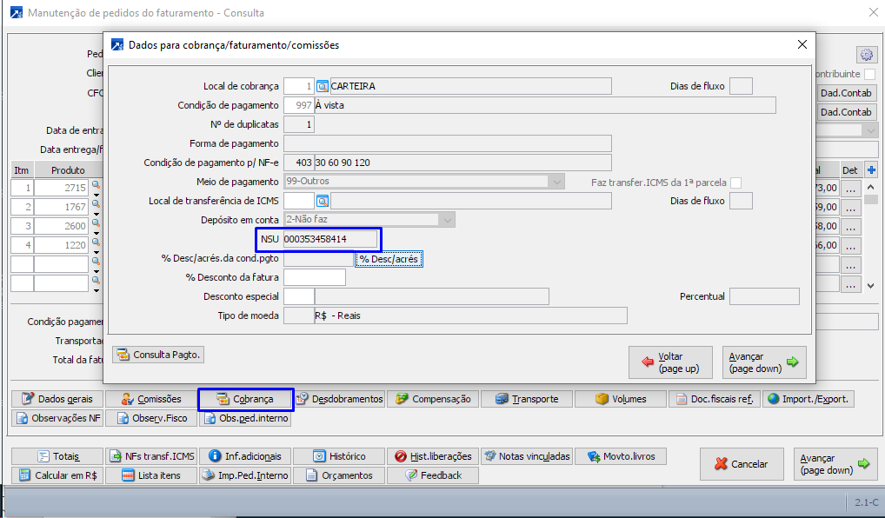Open Observações NF
The image size is (885, 518).
tap(57, 418)
